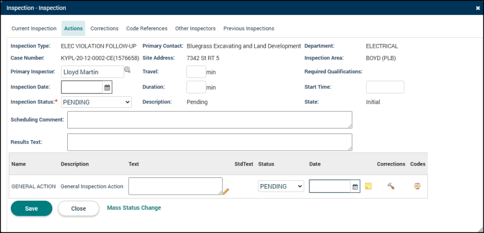Click the Name column header
The image size is (484, 233).
[x=18, y=164]
